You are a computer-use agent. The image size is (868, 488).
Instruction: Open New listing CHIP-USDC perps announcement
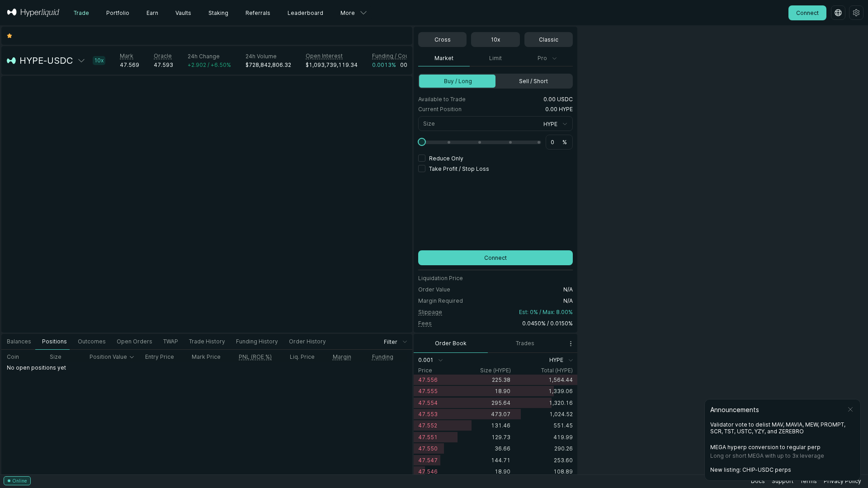click(x=750, y=470)
